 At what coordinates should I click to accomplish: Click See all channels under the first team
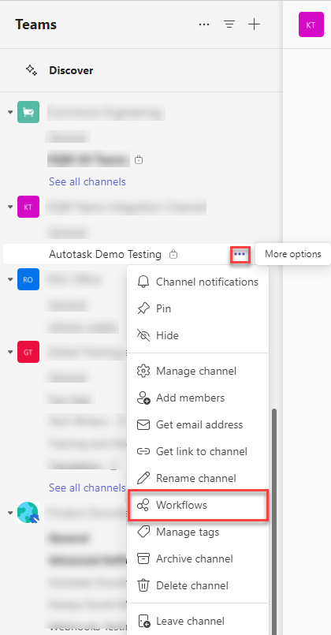(87, 181)
